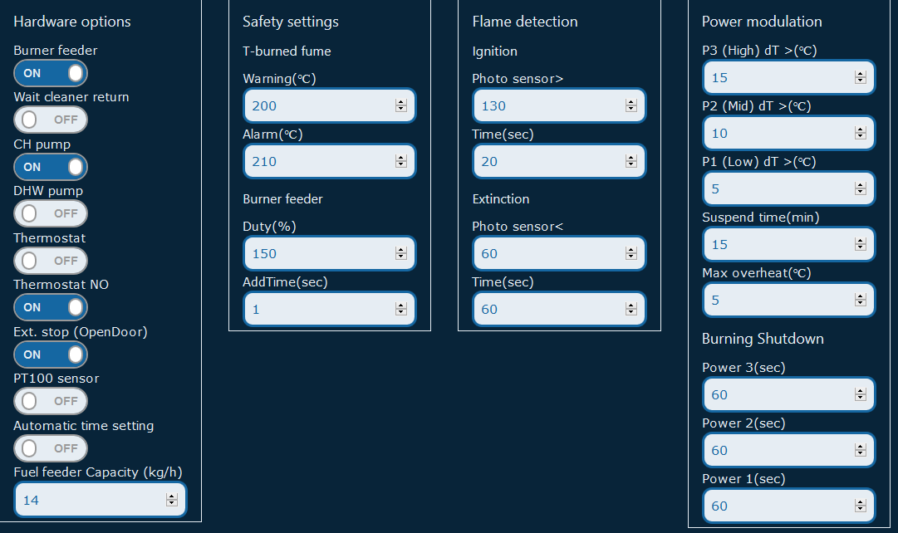Turn on the Thermostat toggle
This screenshot has height=533, width=898.
(x=50, y=261)
